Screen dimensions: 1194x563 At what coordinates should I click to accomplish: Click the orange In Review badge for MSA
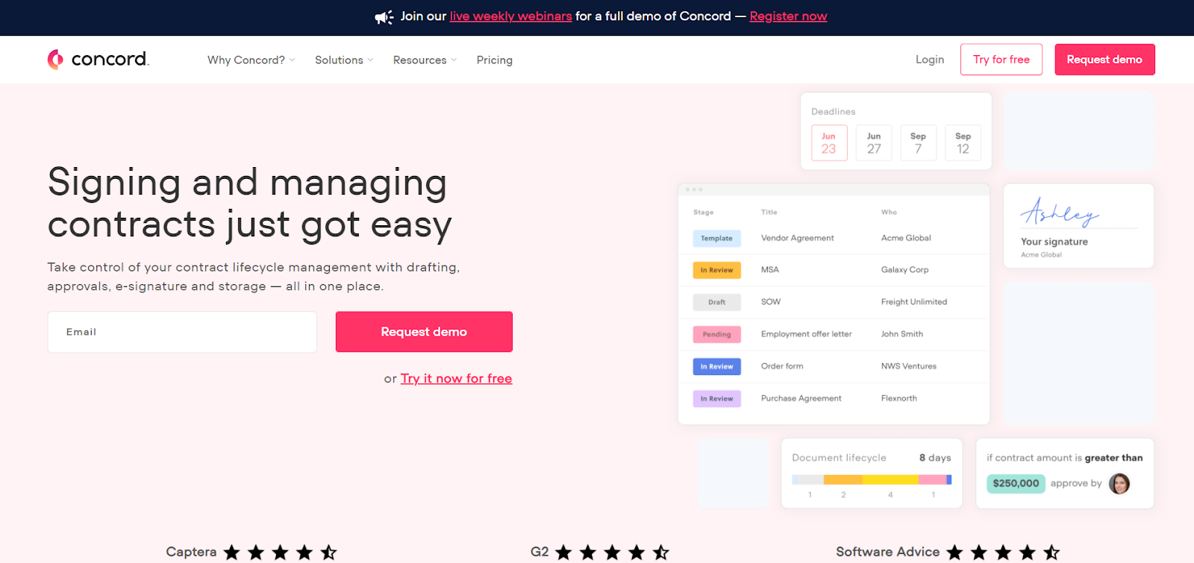click(716, 270)
